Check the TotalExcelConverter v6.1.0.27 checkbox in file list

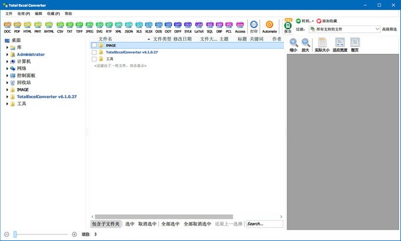coord(94,52)
